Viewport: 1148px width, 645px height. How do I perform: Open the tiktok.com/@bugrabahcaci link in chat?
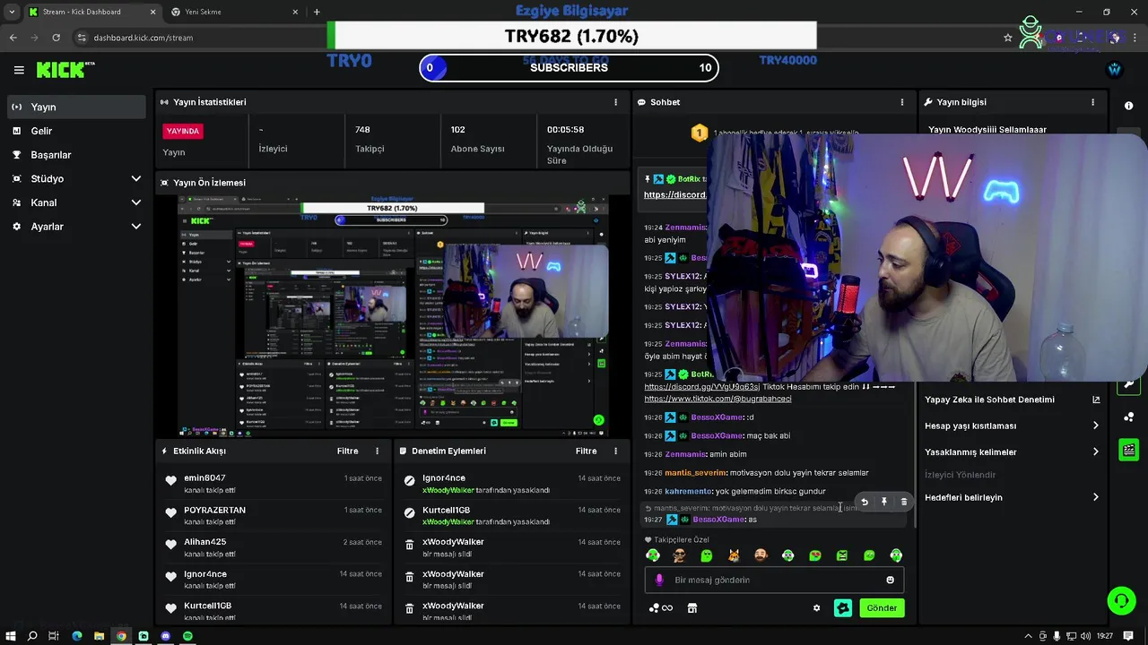(x=717, y=399)
